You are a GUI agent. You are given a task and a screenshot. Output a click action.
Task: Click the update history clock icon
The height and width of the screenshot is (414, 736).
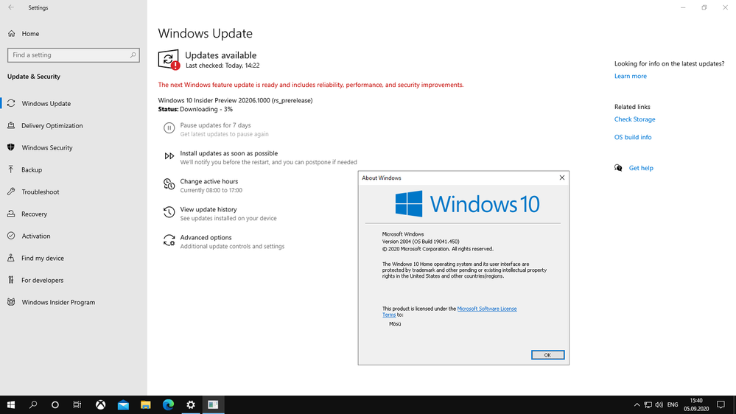point(169,212)
